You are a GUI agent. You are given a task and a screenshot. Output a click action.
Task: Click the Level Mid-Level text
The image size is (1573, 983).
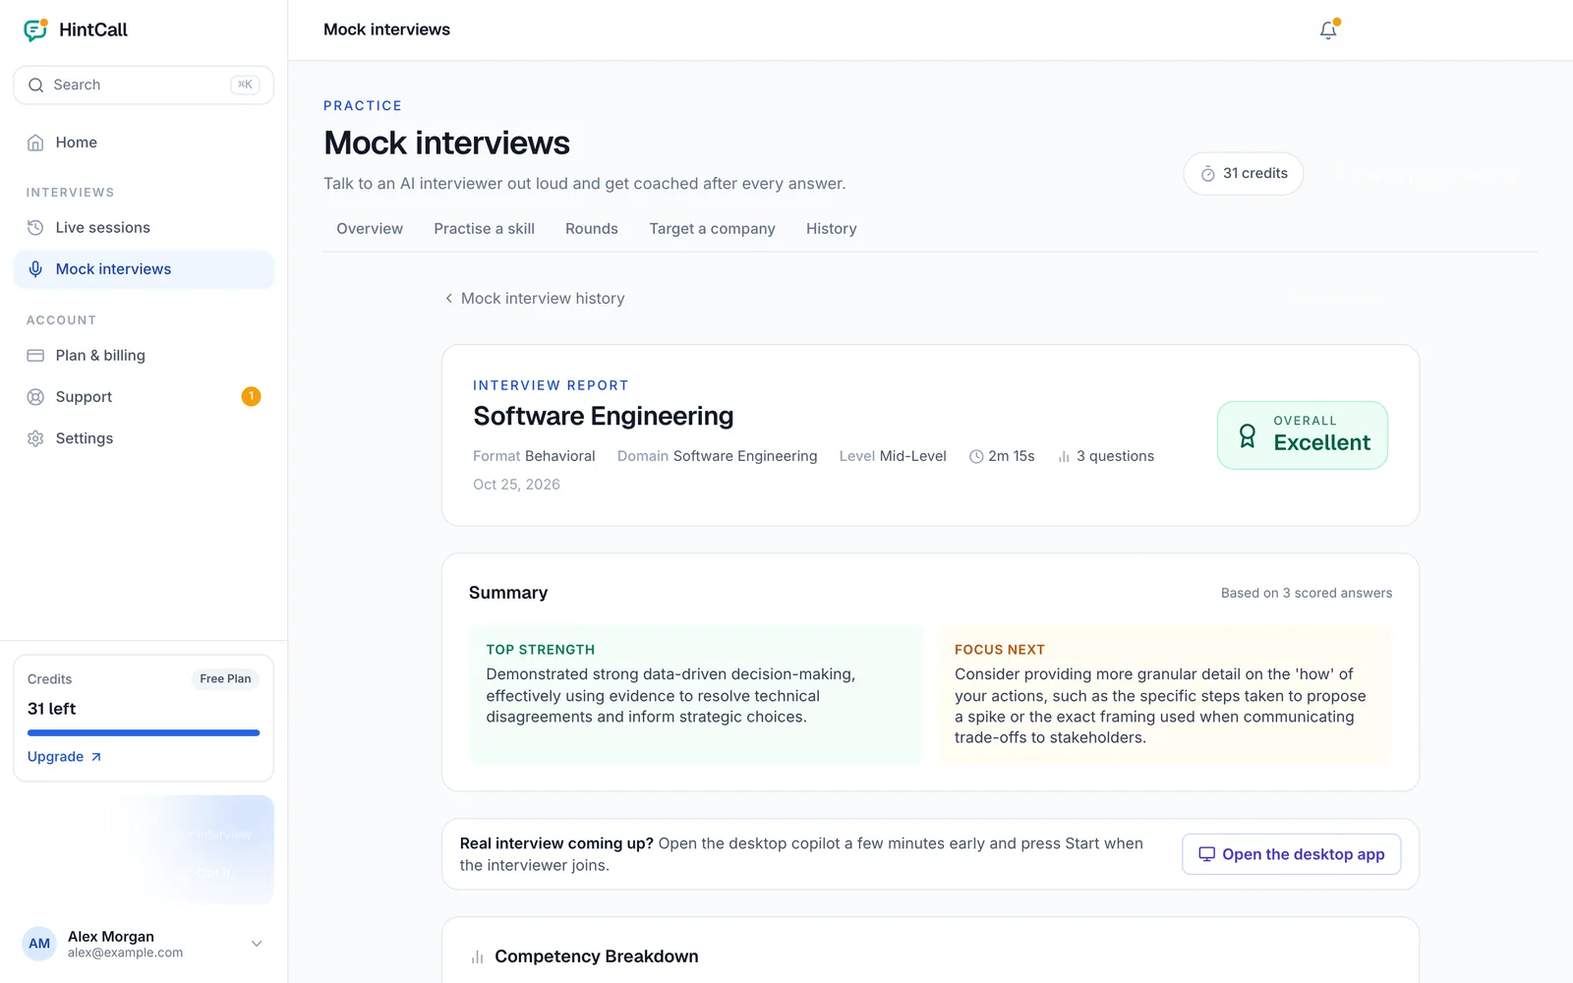pyautogui.click(x=893, y=456)
